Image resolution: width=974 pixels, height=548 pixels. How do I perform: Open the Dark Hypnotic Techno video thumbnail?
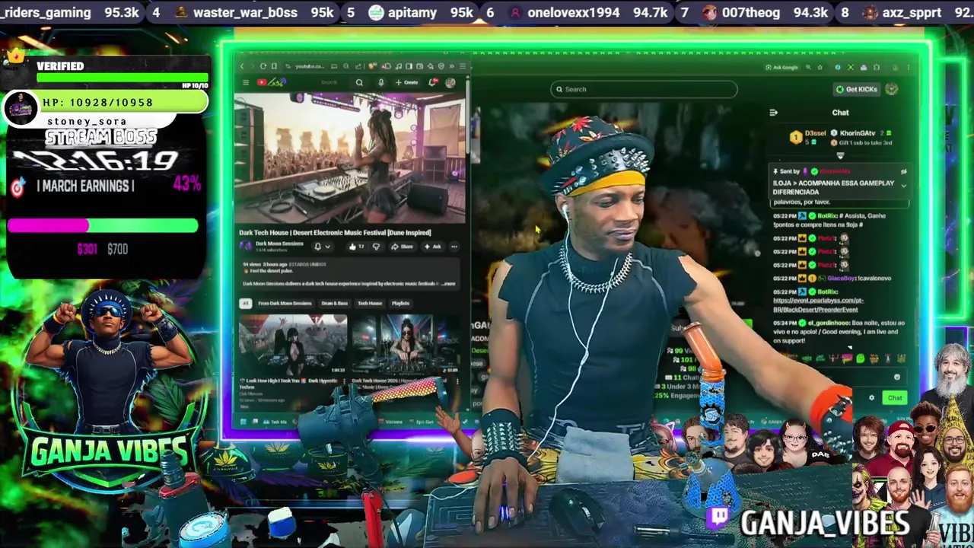[293, 345]
